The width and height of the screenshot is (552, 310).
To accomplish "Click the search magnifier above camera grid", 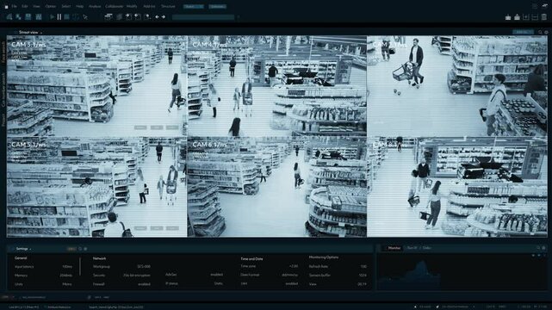I will pyautogui.click(x=541, y=32).
